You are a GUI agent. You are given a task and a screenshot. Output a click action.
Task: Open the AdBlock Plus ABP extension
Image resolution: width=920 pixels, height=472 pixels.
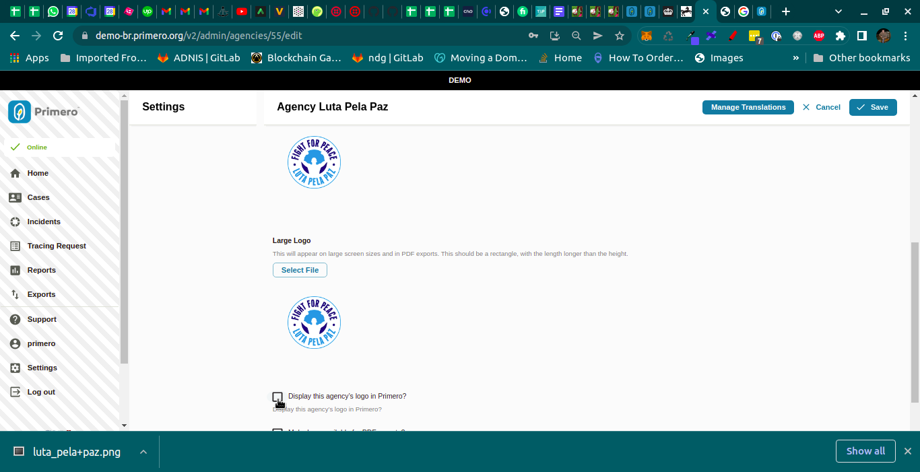(819, 36)
